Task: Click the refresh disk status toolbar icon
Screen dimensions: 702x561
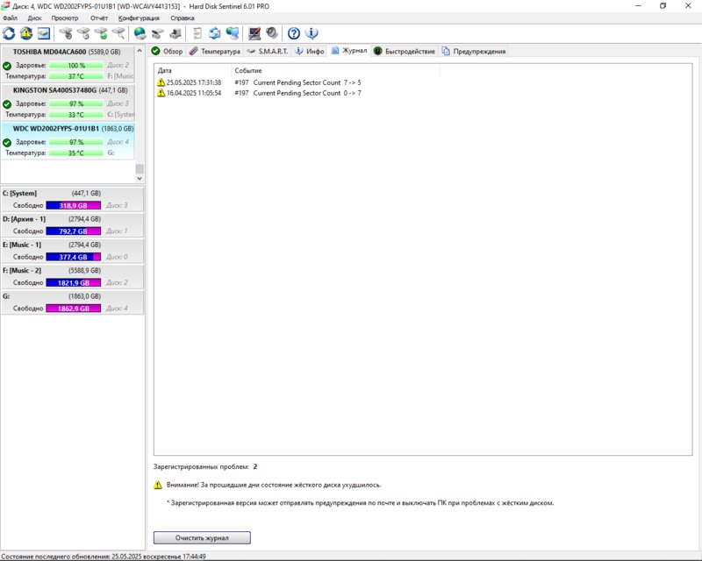Action: pos(9,33)
